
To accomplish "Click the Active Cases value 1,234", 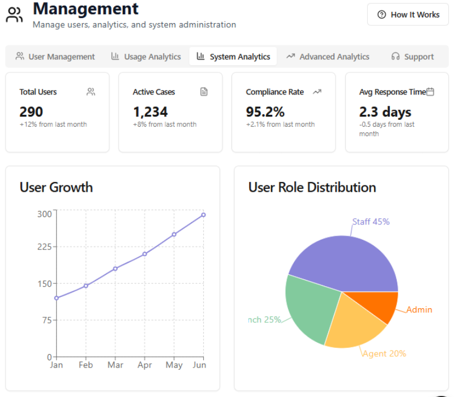I will click(151, 112).
